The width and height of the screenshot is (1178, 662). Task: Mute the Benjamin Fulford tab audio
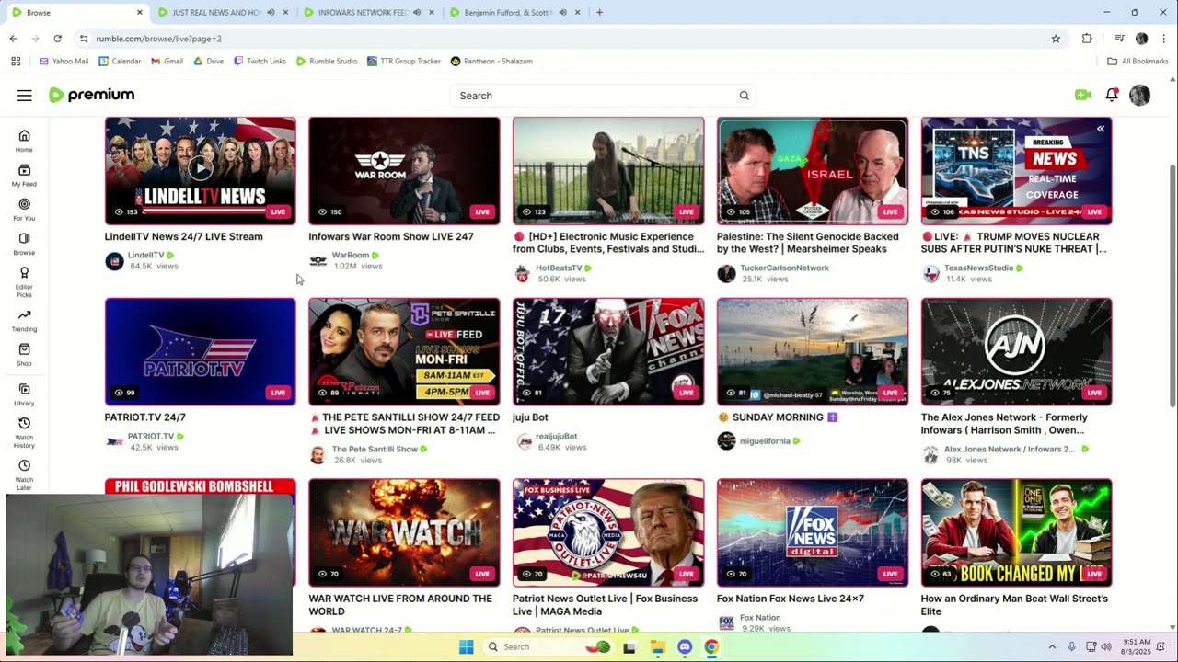[562, 13]
